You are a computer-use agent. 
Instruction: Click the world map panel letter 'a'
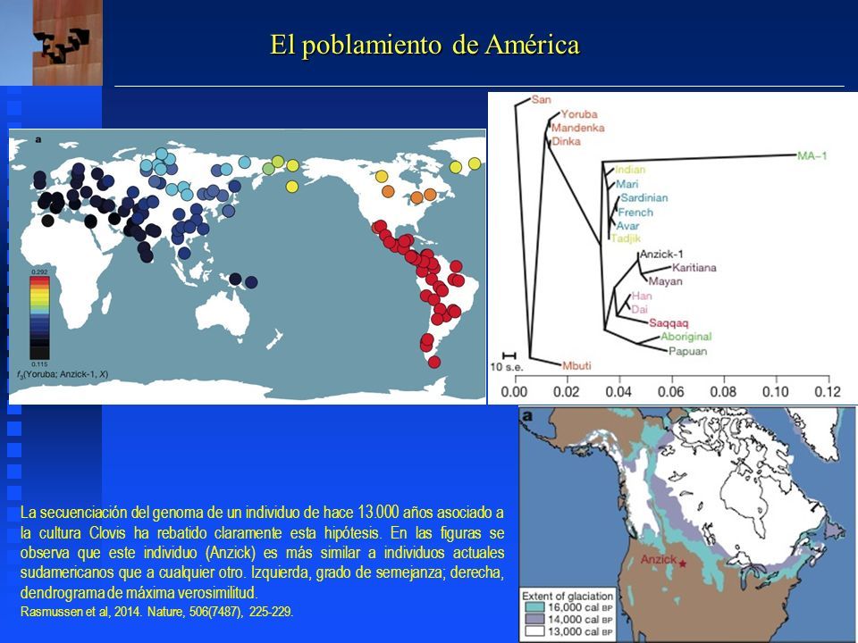pyautogui.click(x=38, y=139)
